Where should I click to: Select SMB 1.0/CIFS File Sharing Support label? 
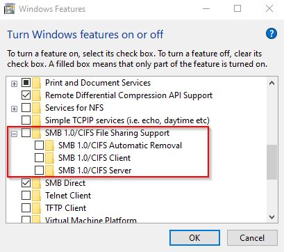(107, 133)
